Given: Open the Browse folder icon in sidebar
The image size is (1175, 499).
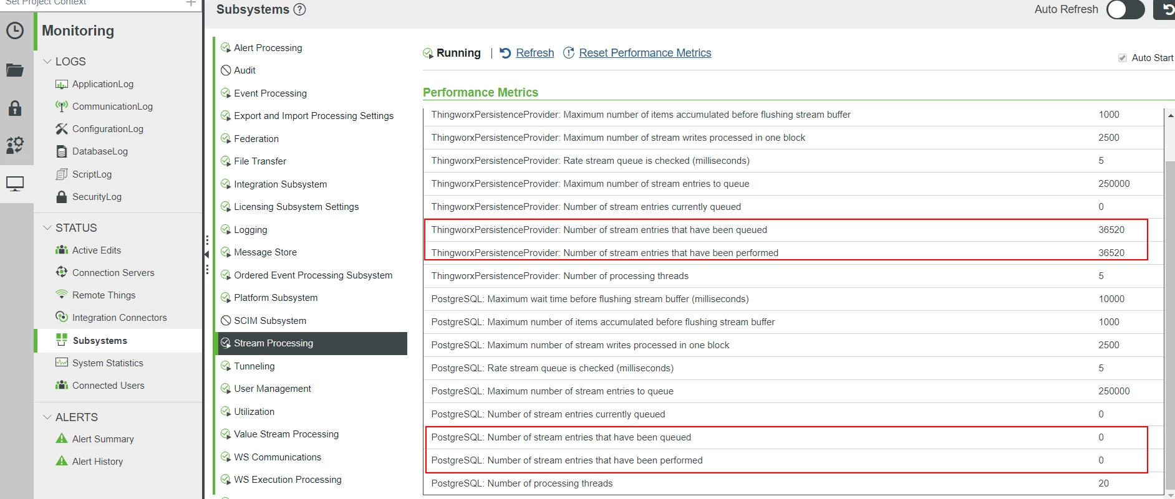Looking at the screenshot, I should click(x=15, y=70).
